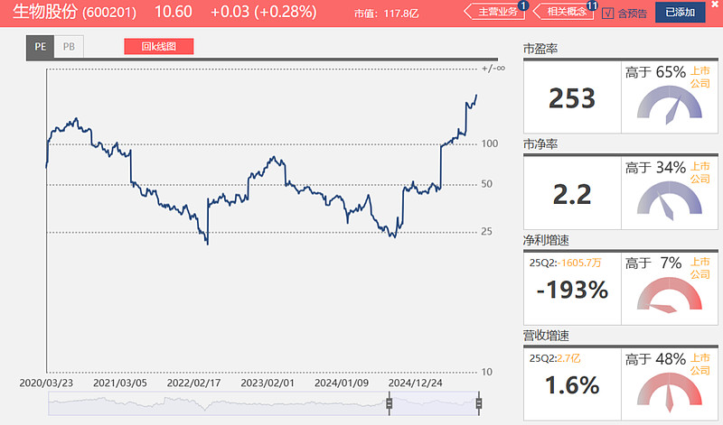Click the market cap 市值: 117.8亿

point(387,14)
